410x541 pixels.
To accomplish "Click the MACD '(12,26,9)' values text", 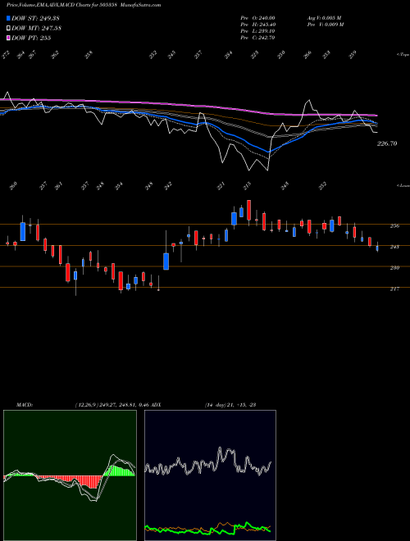I will coord(113,405).
